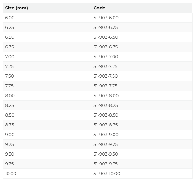Select code 51-903-8.75
This screenshot has height=182, width=195.
(x=106, y=125)
